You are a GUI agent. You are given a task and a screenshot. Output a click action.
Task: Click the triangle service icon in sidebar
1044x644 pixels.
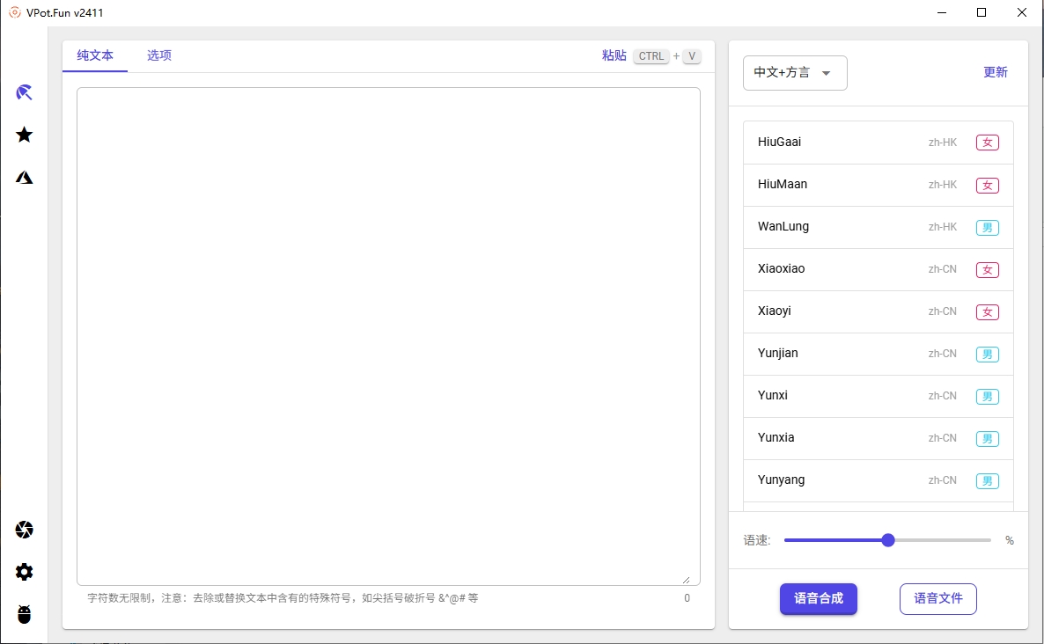click(x=24, y=177)
